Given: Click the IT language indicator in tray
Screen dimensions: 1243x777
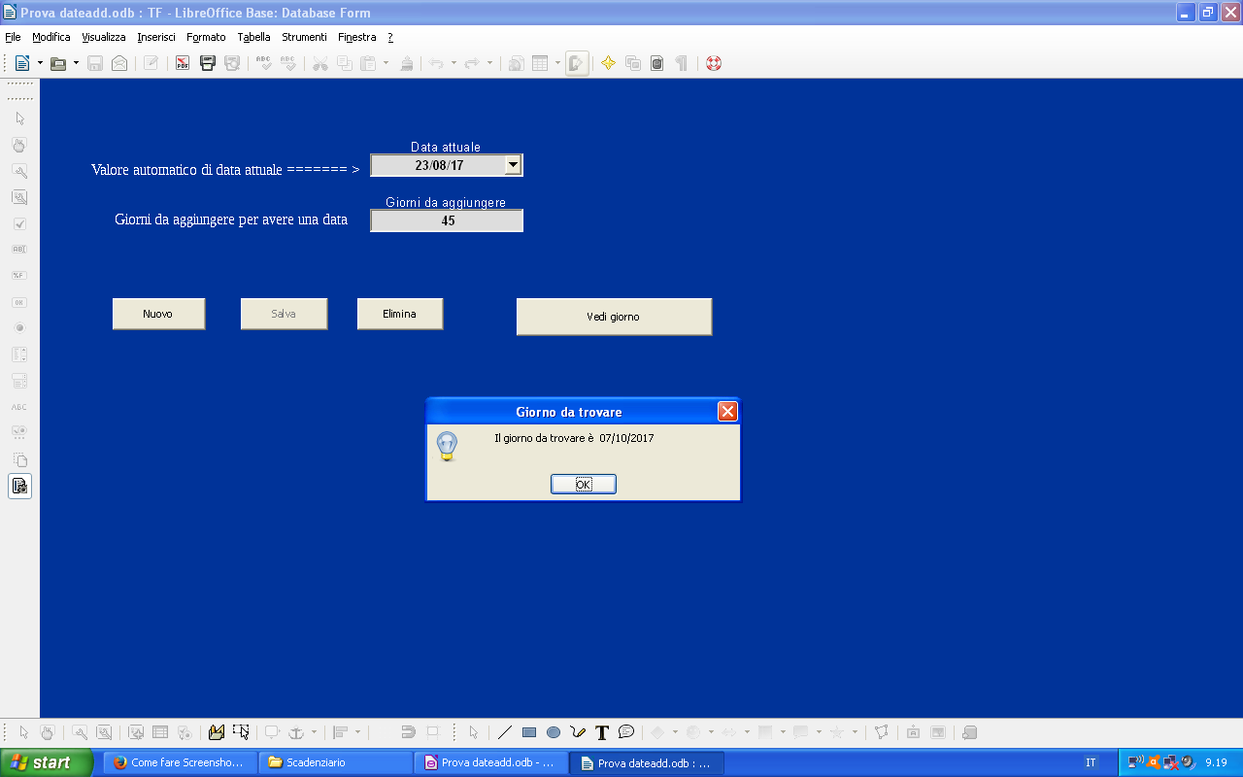Looking at the screenshot, I should [1091, 762].
